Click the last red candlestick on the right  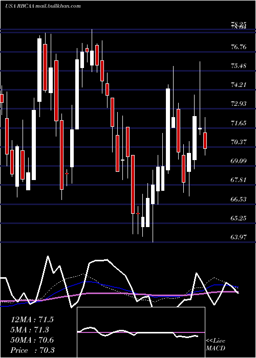(x=205, y=141)
